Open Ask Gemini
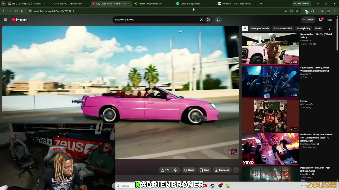 301,4
